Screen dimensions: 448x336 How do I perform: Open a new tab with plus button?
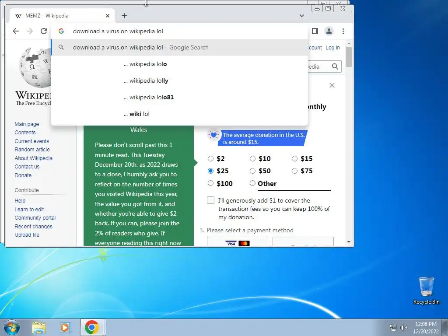pyautogui.click(x=124, y=16)
